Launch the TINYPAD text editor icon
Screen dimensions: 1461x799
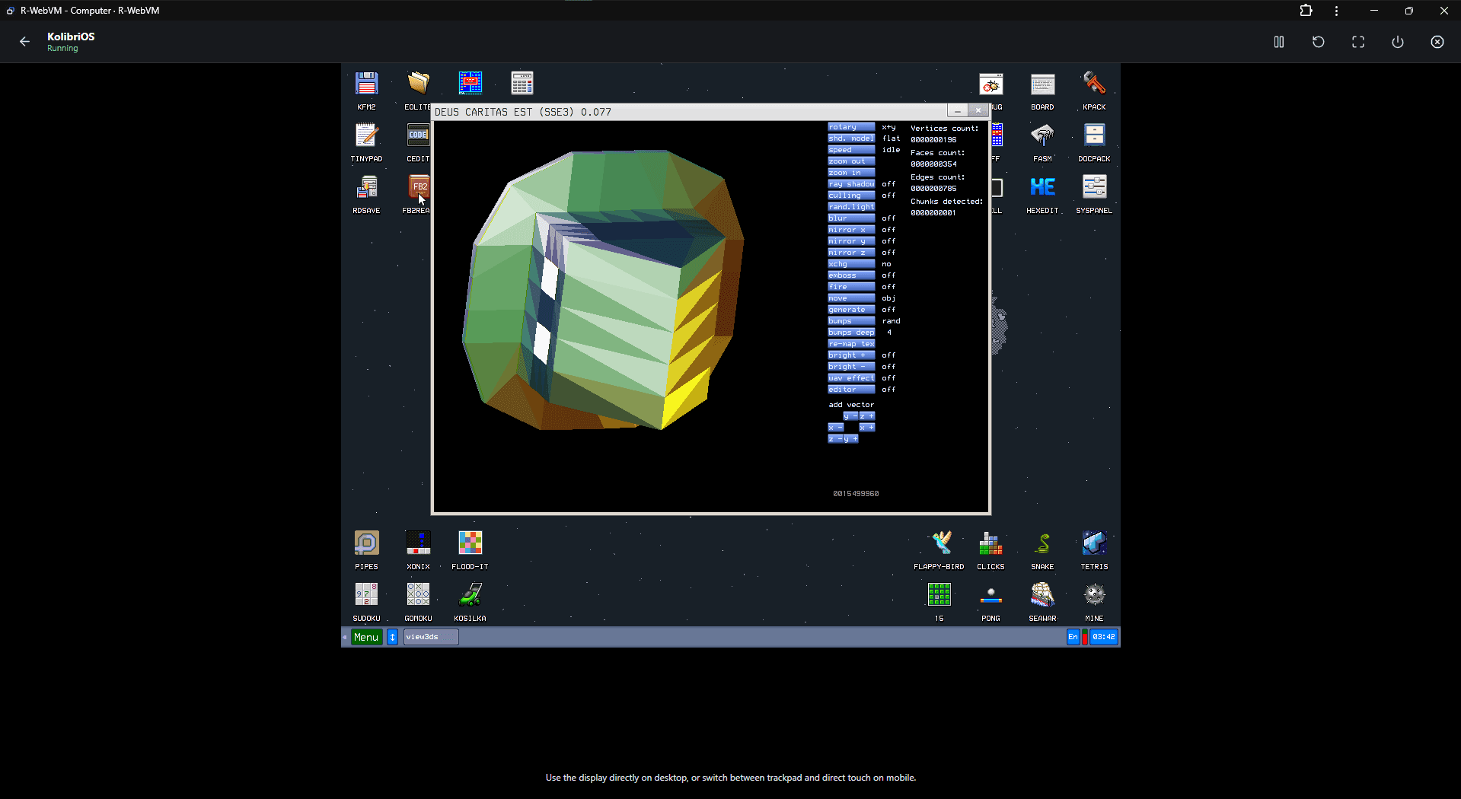[x=366, y=135]
